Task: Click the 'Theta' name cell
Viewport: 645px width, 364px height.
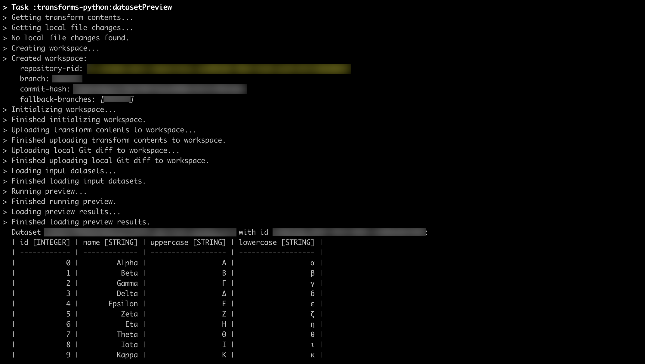Action: 127,335
